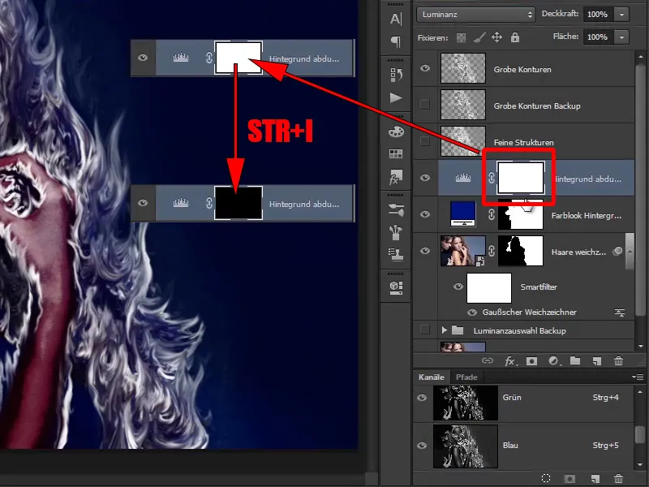
Task: Click the link layers icon
Action: pyautogui.click(x=488, y=360)
